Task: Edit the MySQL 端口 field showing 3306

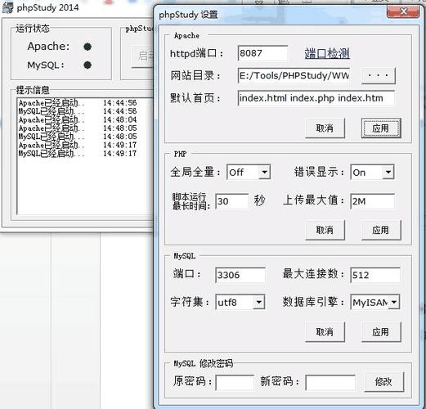Action: (240, 275)
